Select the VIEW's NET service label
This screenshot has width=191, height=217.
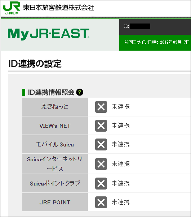55,125
